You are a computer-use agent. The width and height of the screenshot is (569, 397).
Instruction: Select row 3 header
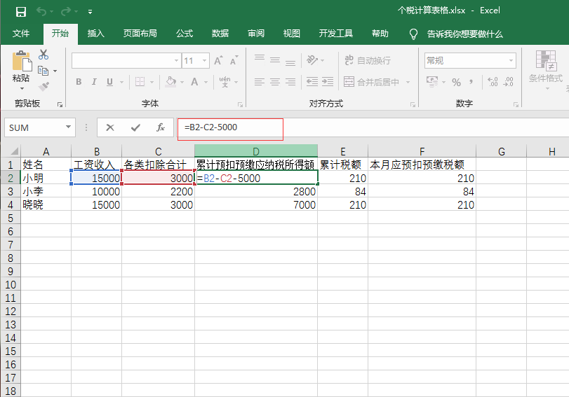pyautogui.click(x=11, y=192)
